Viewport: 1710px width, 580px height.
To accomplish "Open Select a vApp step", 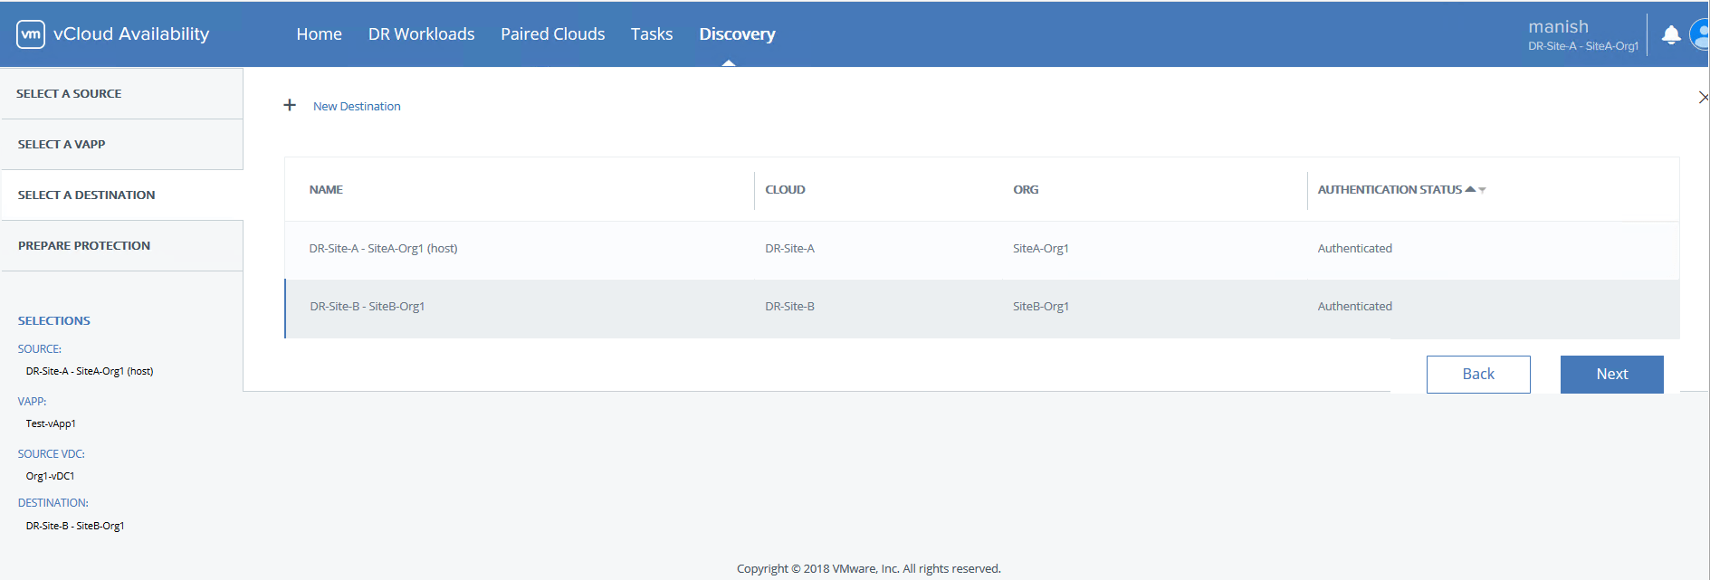I will [121, 144].
